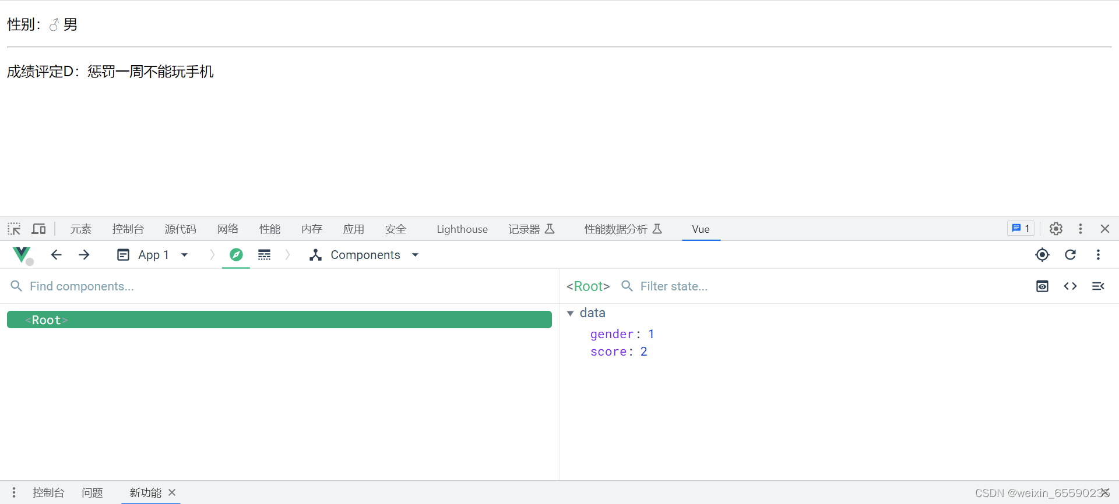Switch to the 问题 drawer tab
1119x504 pixels.
(x=92, y=492)
